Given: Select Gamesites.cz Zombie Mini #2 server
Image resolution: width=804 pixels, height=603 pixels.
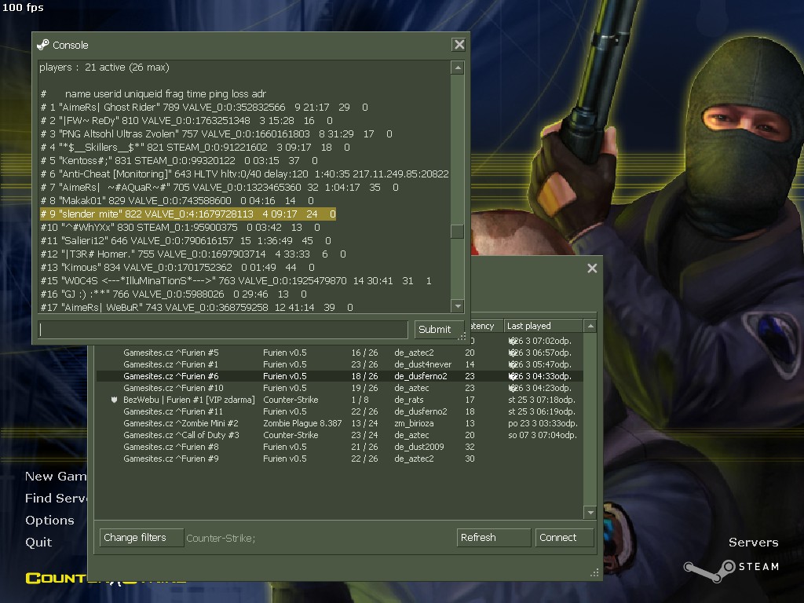Looking at the screenshot, I should coord(181,423).
